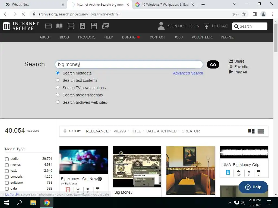Bookmark this page with star icon
278x208 pixels.
click(244, 14)
